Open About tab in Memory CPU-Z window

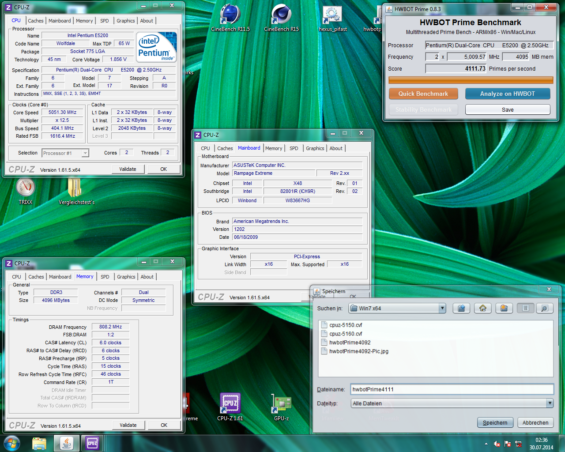coord(147,277)
